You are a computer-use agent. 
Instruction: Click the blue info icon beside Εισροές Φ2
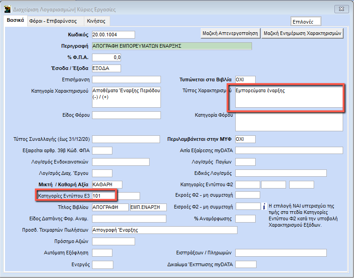pos(264,206)
